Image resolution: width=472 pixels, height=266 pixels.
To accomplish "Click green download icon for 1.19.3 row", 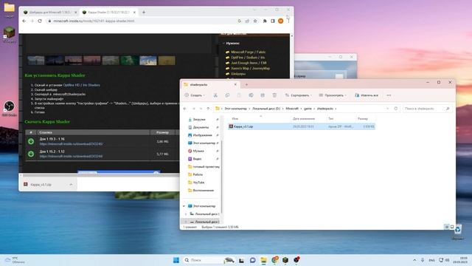I will [x=31, y=141].
